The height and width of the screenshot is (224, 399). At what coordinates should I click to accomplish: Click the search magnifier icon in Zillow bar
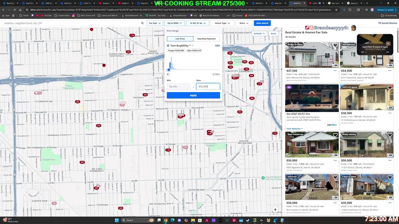coord(142,23)
